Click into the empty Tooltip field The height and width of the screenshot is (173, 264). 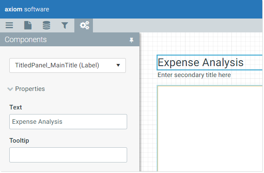point(68,155)
